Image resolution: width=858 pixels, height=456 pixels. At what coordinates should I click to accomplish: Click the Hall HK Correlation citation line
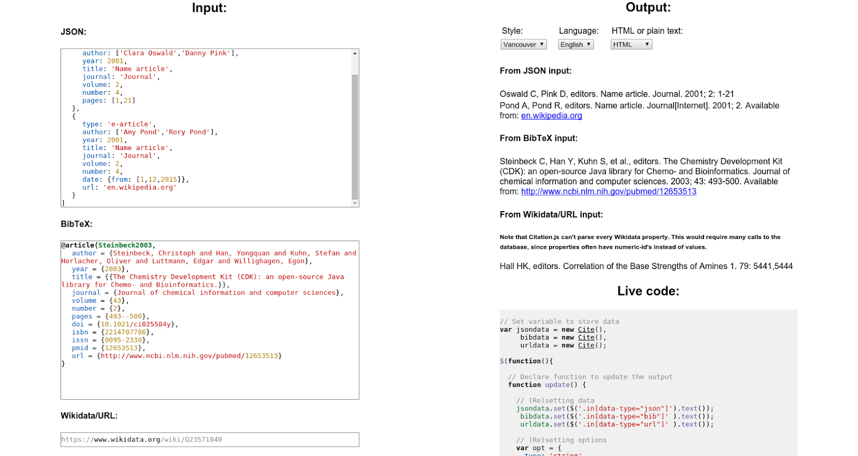pos(646,266)
